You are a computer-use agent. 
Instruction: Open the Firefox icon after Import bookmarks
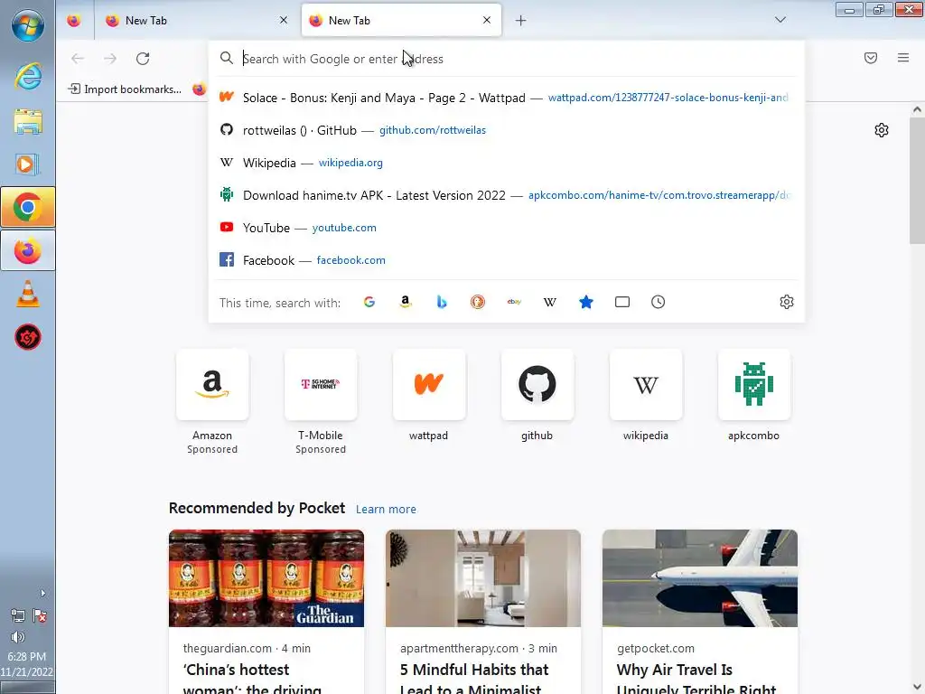coord(200,89)
